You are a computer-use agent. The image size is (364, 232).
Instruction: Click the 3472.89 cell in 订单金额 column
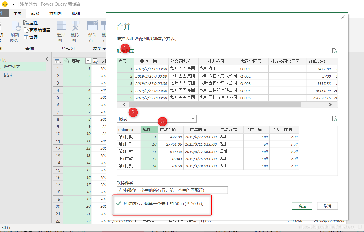(x=319, y=69)
